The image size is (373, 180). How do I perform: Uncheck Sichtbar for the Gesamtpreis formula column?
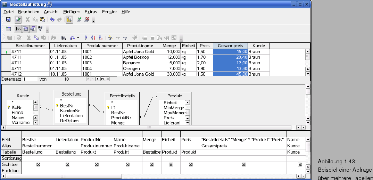click(244, 164)
